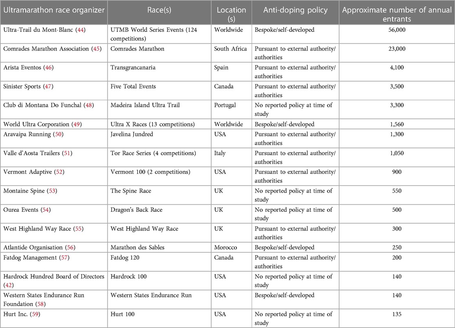The image size is (455, 328).
Task: Select the '1,050' entrants value
Action: point(397,153)
